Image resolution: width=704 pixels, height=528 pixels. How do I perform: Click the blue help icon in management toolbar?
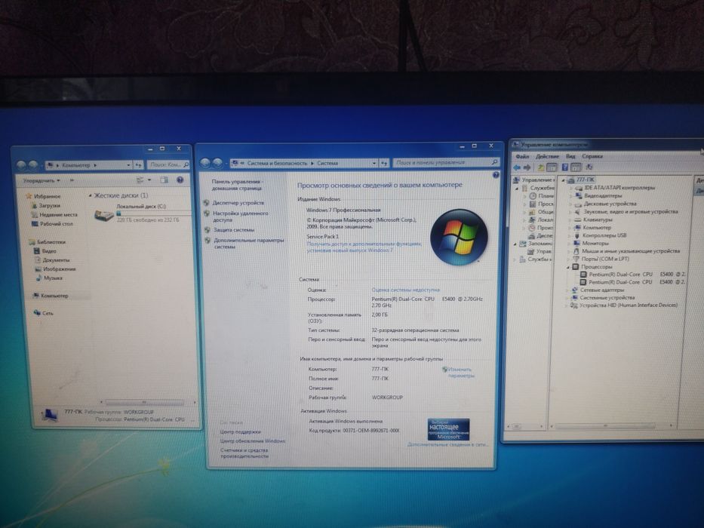[x=565, y=167]
